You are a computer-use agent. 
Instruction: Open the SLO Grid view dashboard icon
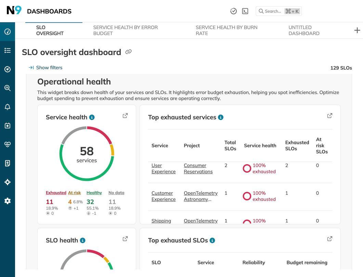click(x=7, y=31)
